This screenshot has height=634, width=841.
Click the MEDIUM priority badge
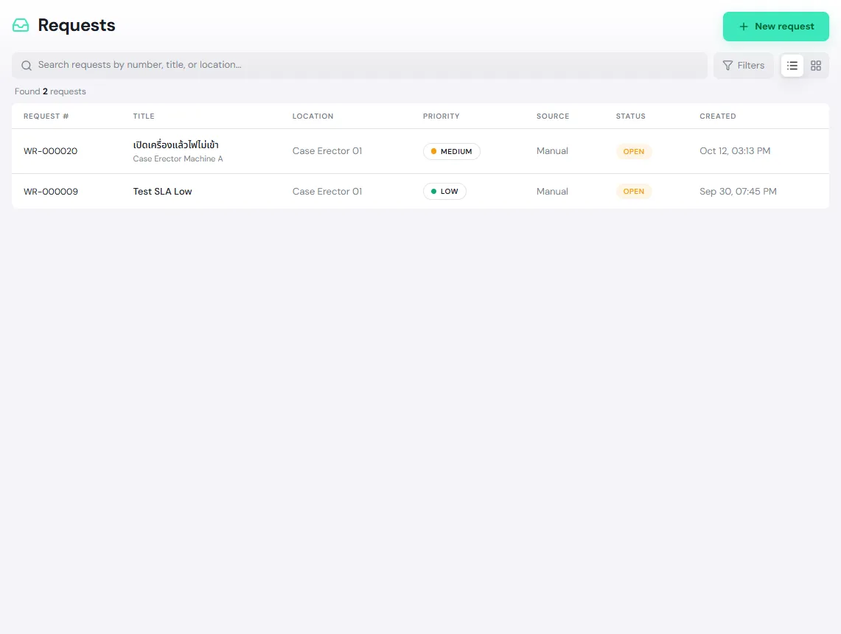point(452,151)
